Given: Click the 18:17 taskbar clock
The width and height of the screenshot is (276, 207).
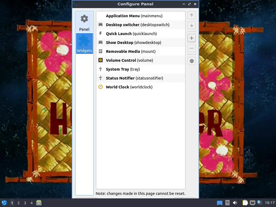Looking at the screenshot, I should tap(270, 203).
